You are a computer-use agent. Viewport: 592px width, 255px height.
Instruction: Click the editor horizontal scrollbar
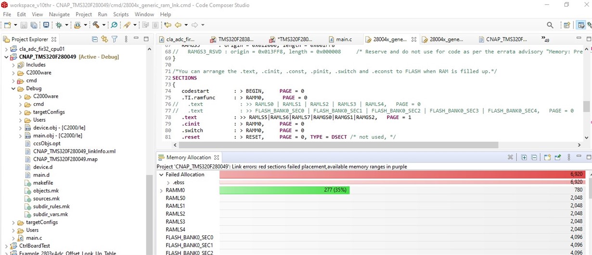pos(337,145)
